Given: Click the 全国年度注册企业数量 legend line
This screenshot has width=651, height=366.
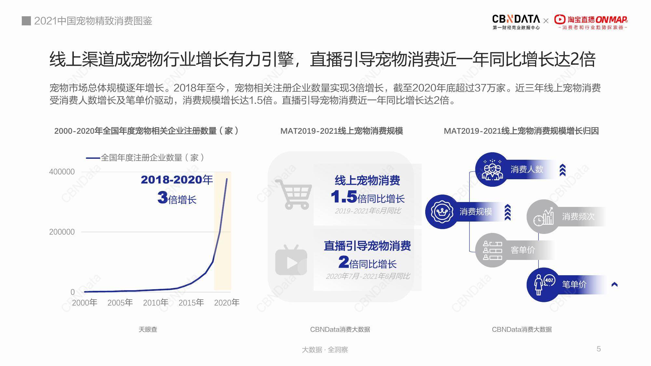Looking at the screenshot, I should coord(93,158).
